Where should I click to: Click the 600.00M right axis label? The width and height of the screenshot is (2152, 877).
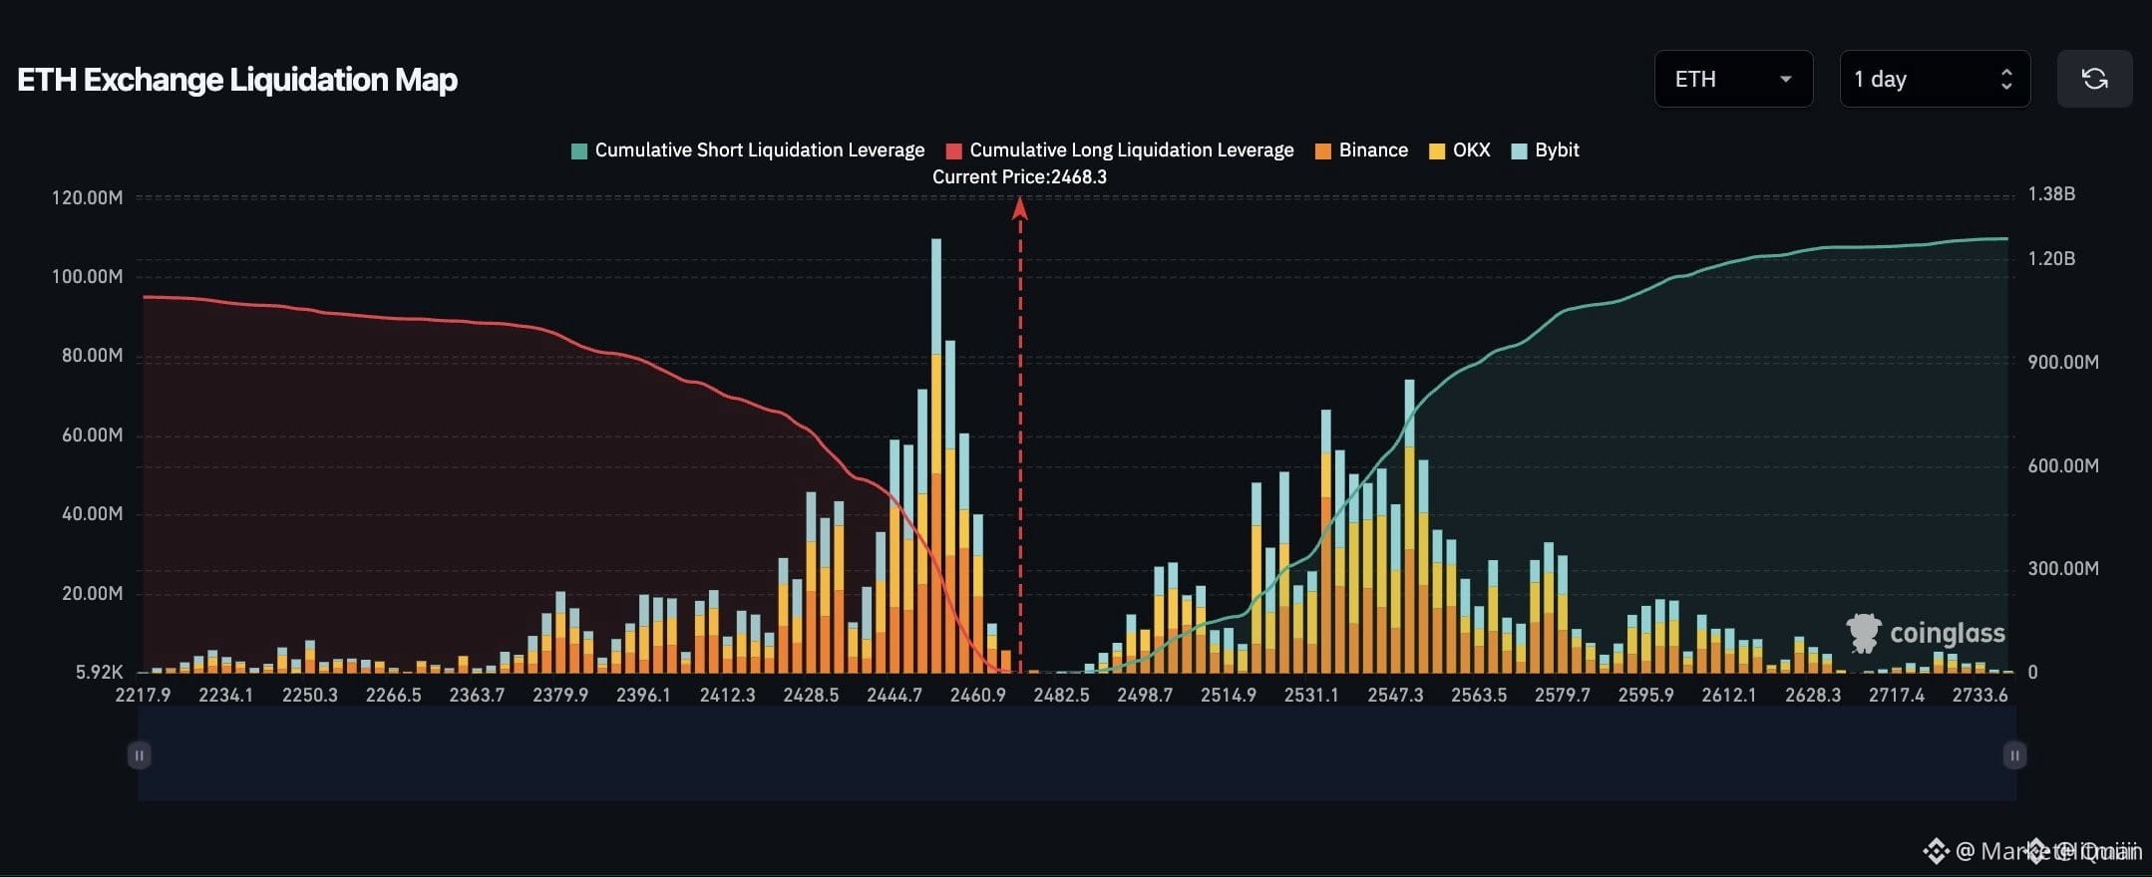(x=2063, y=465)
